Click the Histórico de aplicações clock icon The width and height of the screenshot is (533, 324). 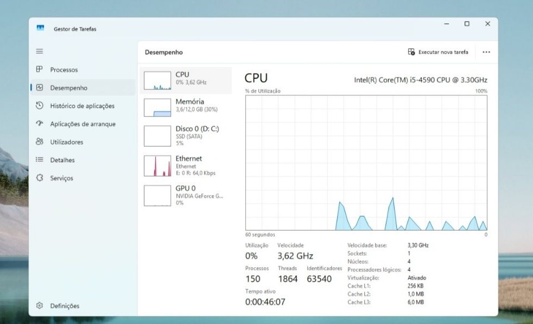[x=40, y=106]
